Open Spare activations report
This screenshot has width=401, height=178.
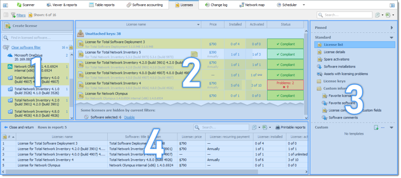click(336, 59)
